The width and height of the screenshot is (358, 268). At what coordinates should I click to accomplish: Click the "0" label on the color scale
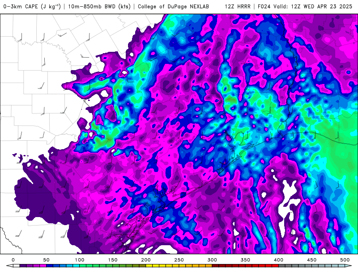pos(13,260)
